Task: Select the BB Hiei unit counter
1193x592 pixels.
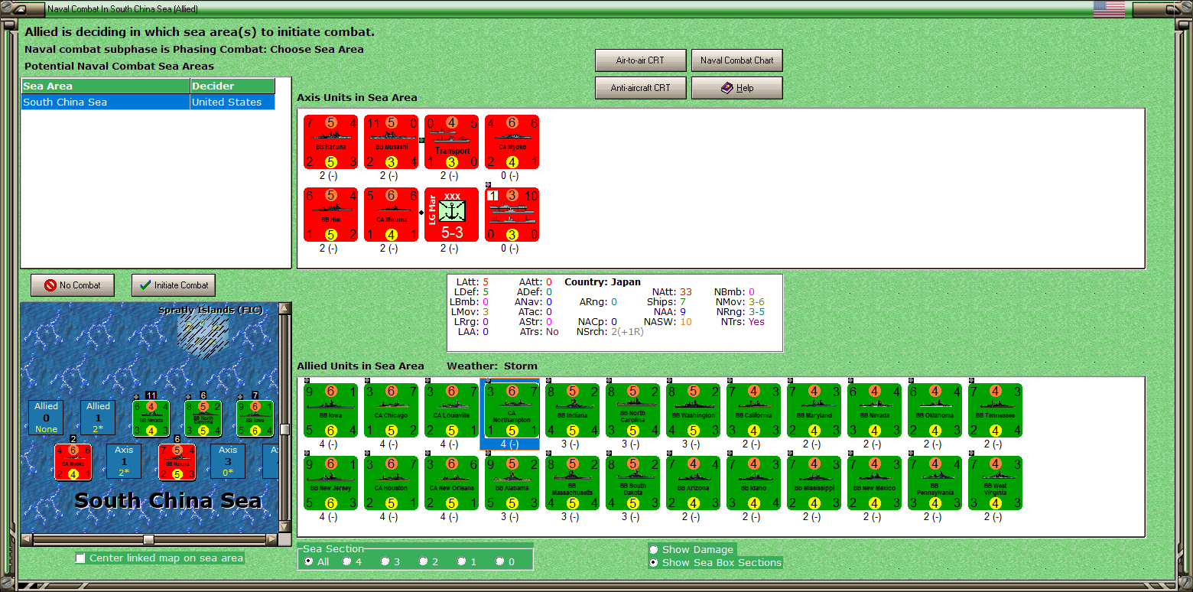Action: 331,215
